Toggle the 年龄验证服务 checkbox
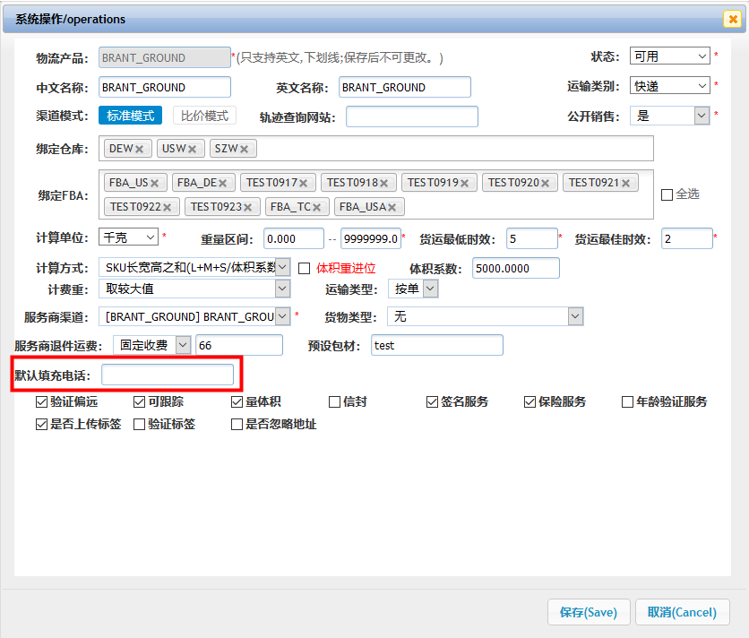The image size is (749, 638). coord(627,402)
